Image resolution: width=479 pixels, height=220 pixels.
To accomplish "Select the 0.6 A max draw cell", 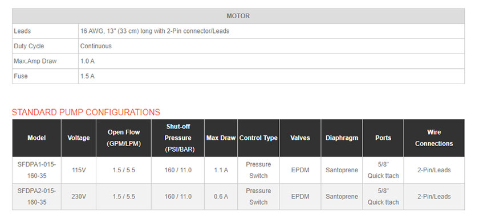I will 221,197.
